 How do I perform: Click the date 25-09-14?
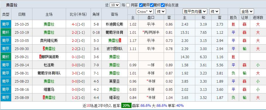[22, 65]
